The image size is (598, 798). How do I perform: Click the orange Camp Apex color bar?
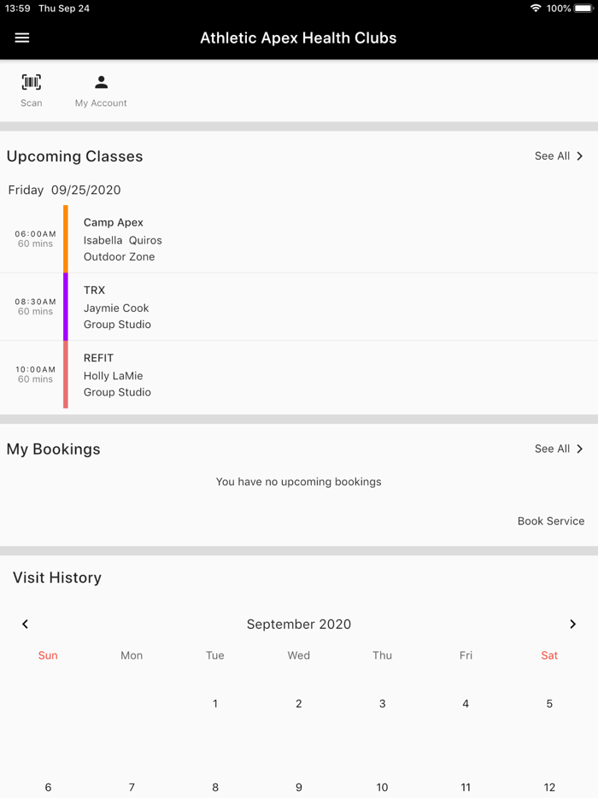click(66, 239)
